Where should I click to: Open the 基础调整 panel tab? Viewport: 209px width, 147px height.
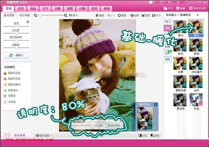[9, 15]
